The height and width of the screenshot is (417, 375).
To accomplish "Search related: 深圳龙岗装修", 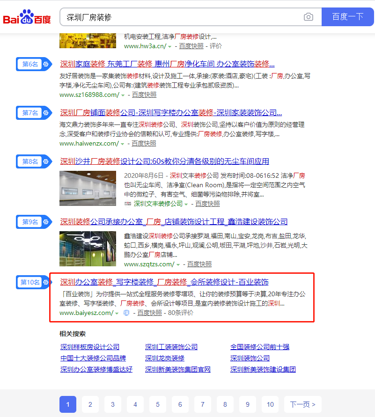I will click(x=165, y=358).
